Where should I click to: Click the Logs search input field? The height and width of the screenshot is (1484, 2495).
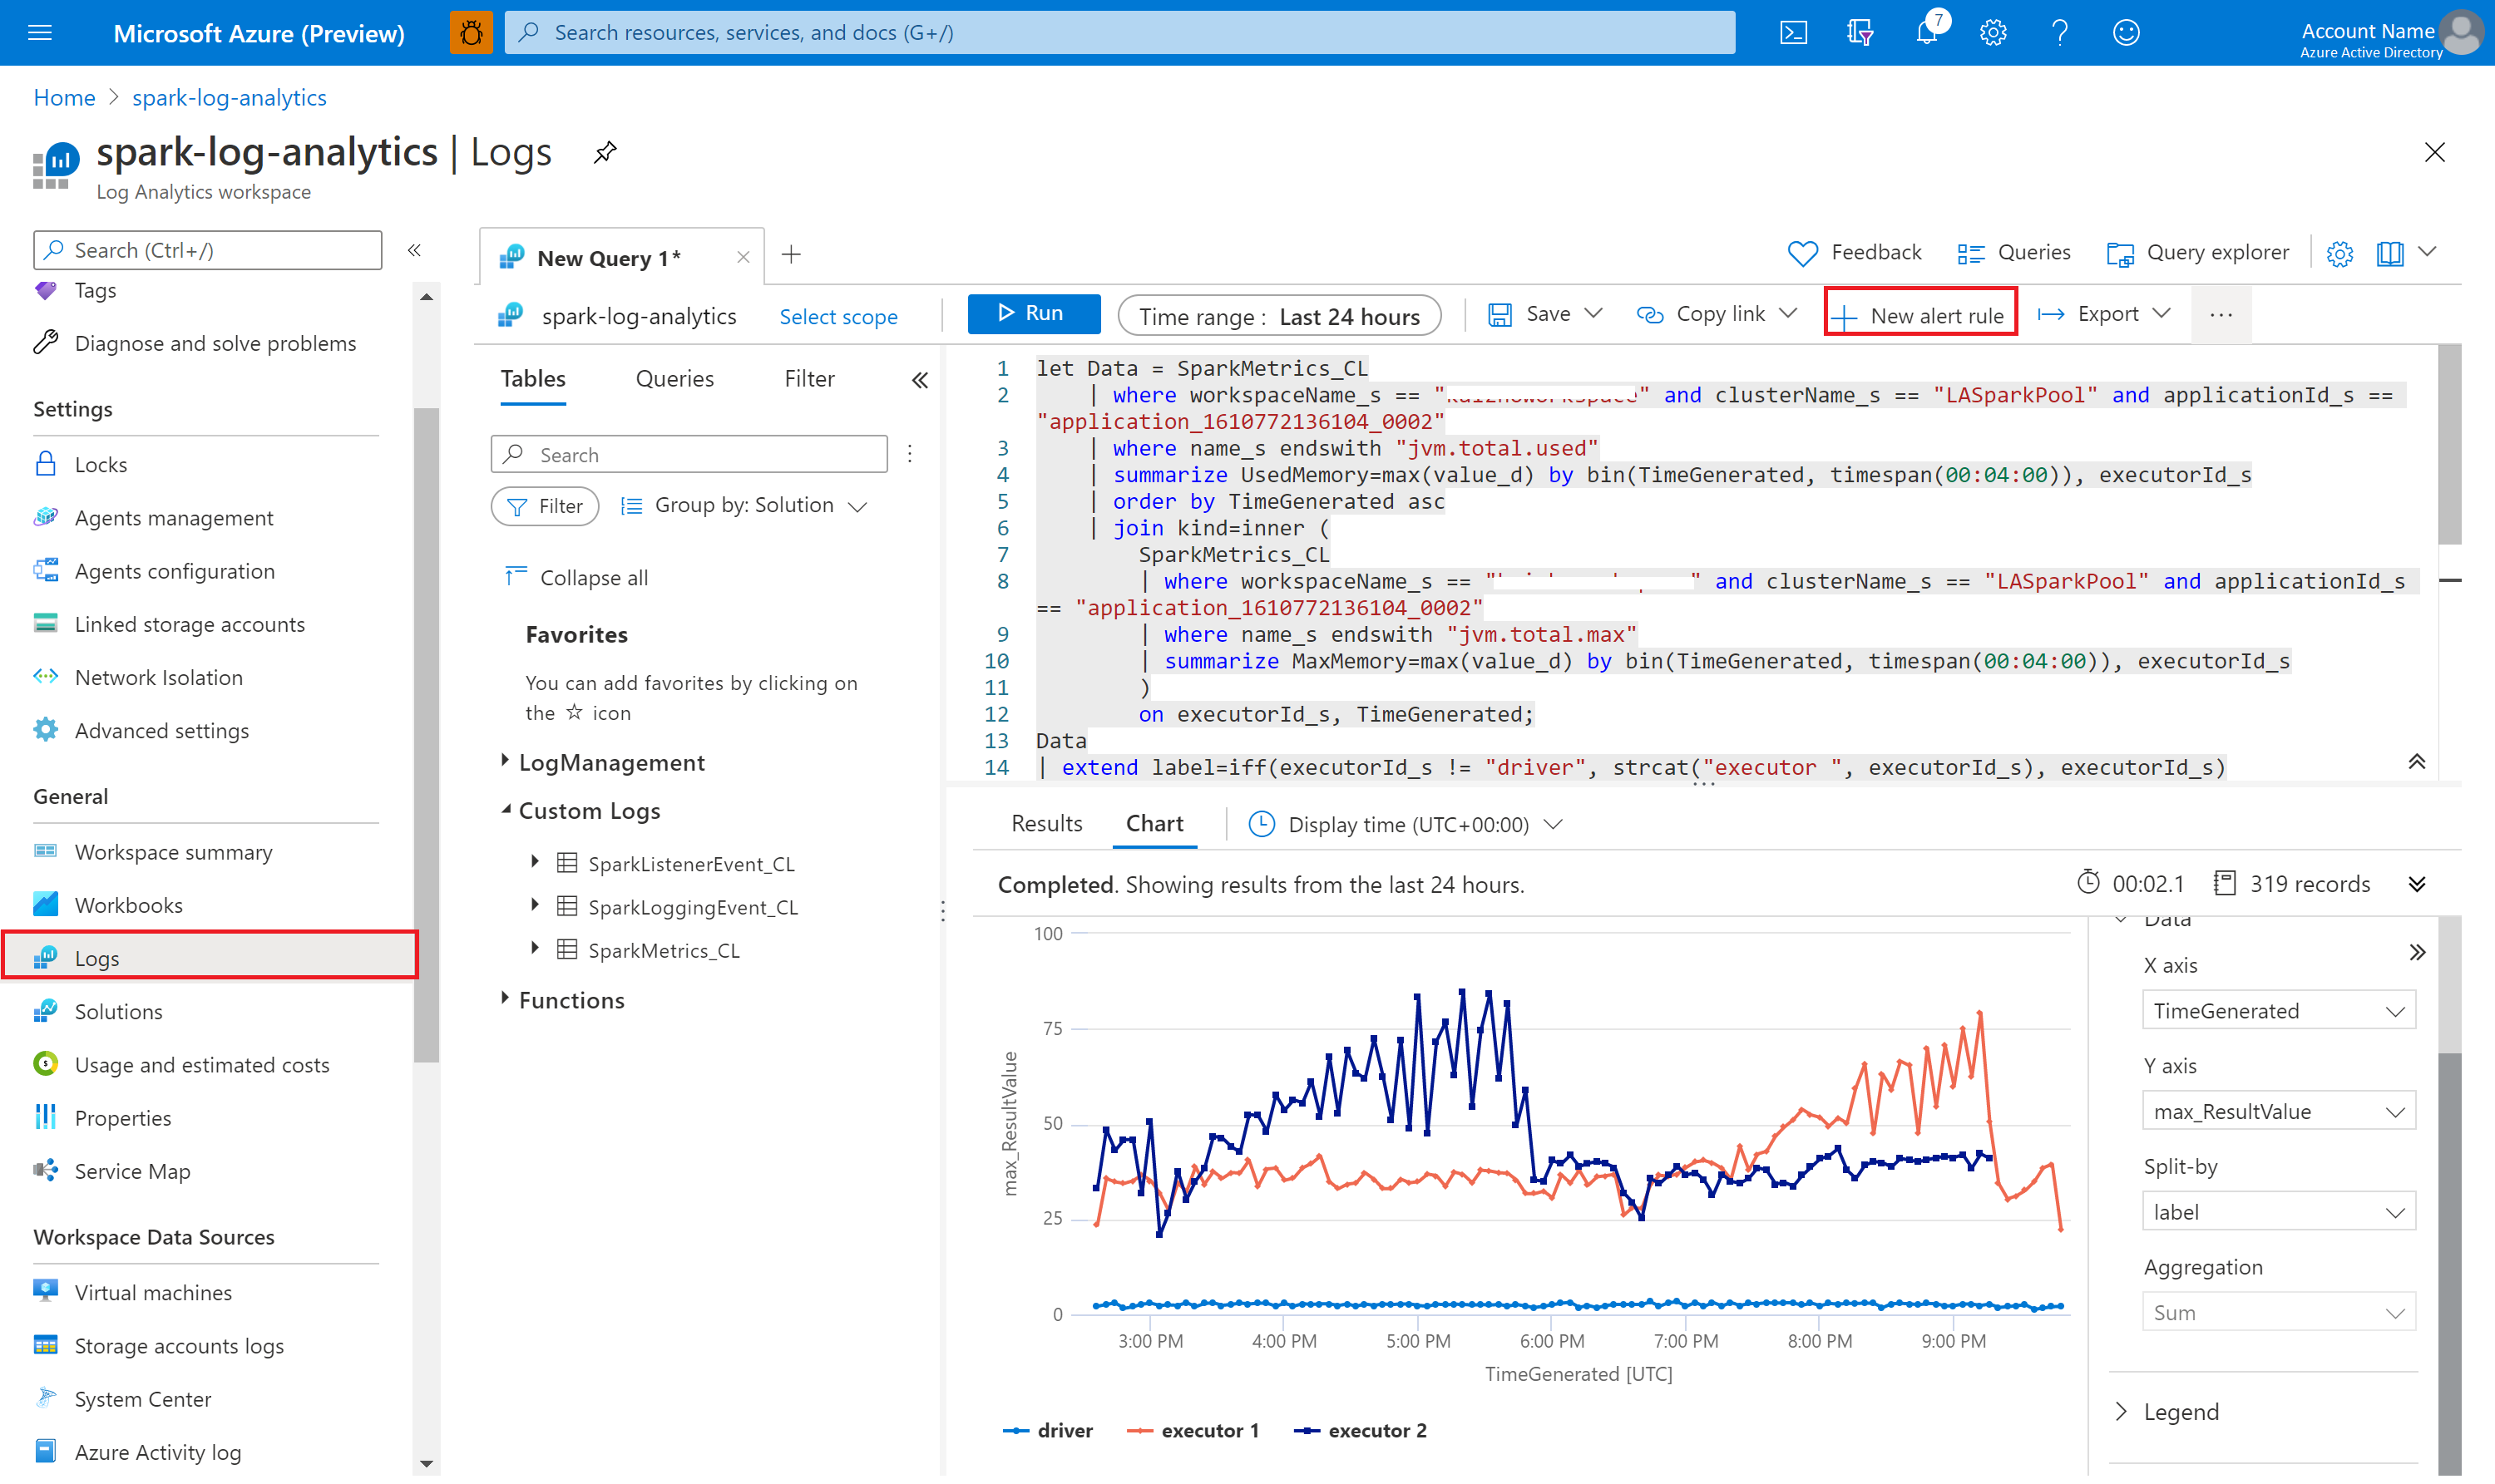(689, 452)
